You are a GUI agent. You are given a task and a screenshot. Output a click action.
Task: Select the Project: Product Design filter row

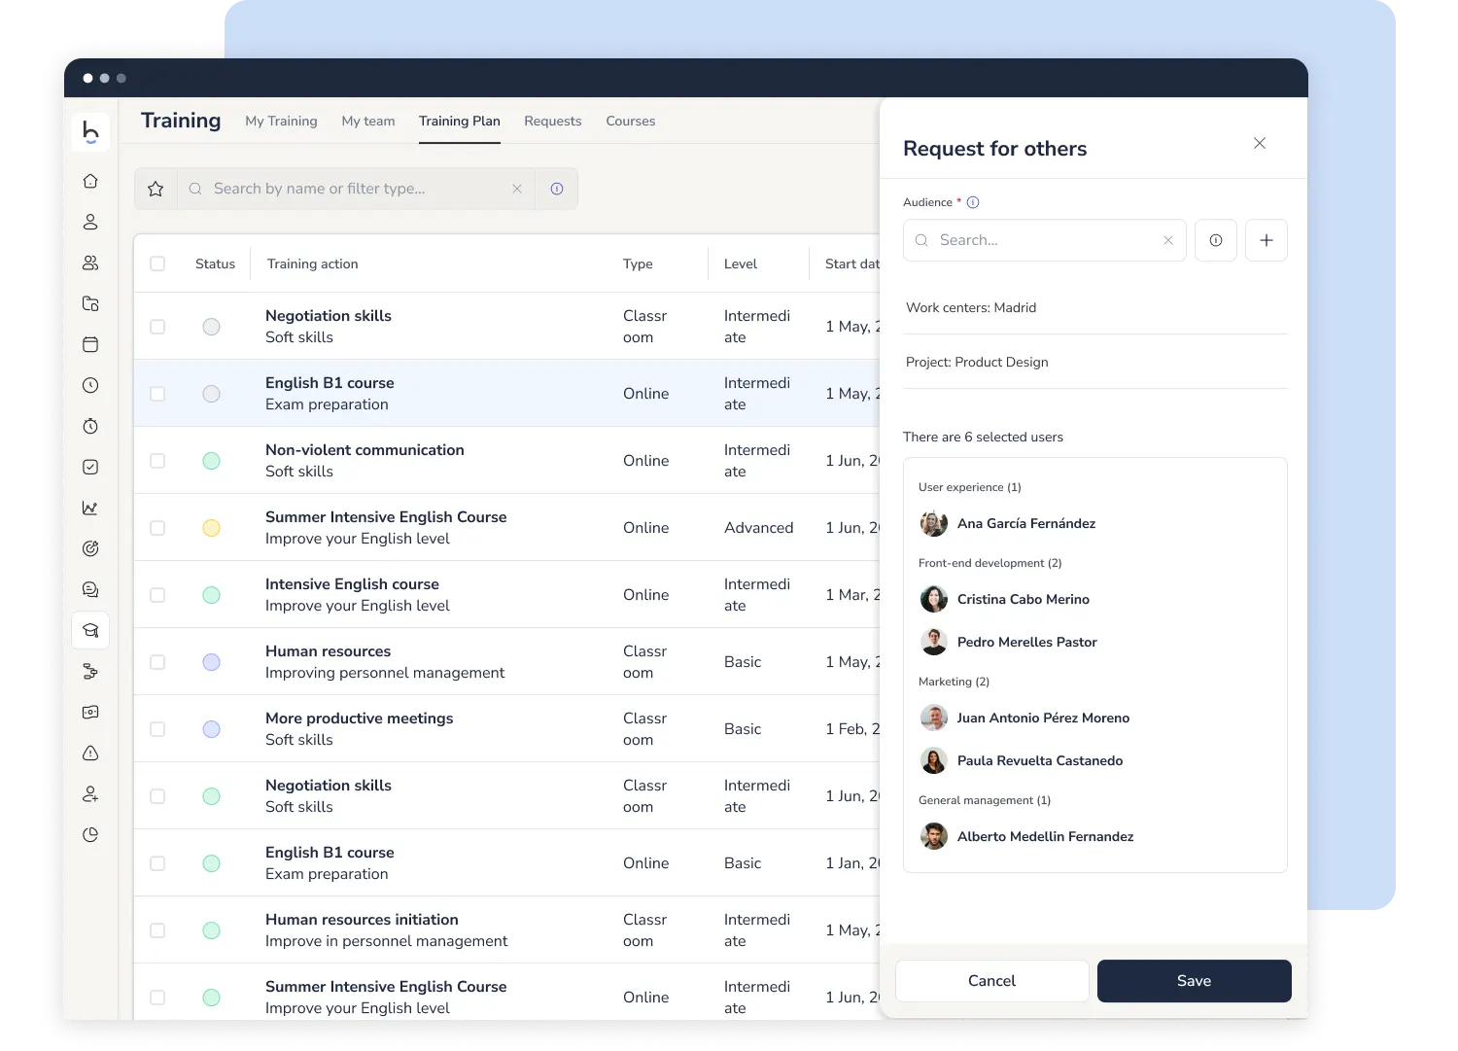pyautogui.click(x=1095, y=362)
